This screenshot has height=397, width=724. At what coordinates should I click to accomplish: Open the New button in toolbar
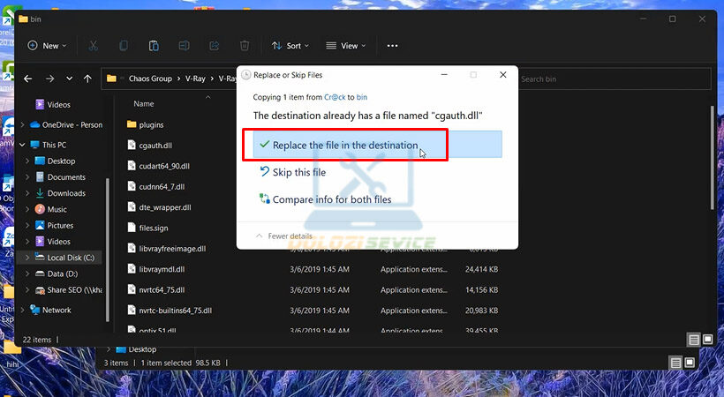click(x=49, y=46)
